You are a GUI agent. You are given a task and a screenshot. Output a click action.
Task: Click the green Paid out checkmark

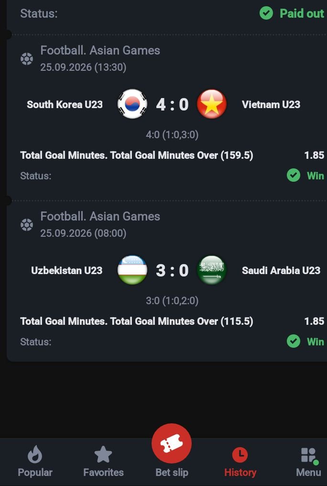point(266,13)
